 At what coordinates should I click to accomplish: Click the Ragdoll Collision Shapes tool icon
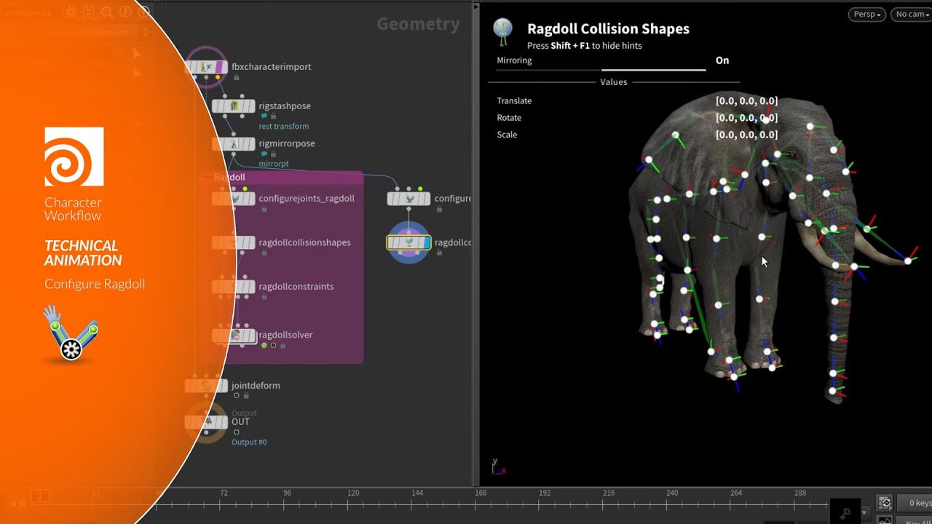point(502,31)
